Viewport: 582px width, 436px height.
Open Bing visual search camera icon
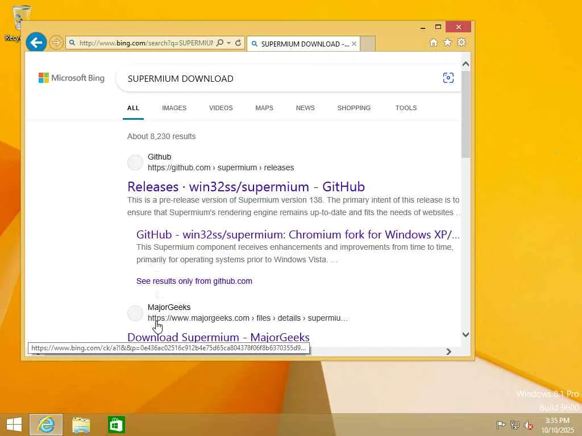tap(448, 78)
